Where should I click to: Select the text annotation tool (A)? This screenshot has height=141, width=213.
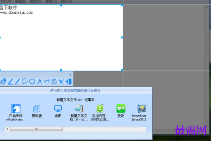tap(40, 81)
